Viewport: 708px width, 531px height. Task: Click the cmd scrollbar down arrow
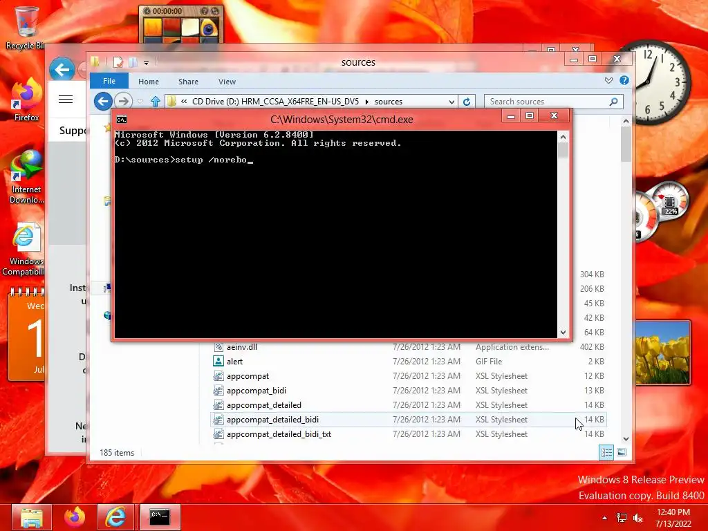[563, 333]
